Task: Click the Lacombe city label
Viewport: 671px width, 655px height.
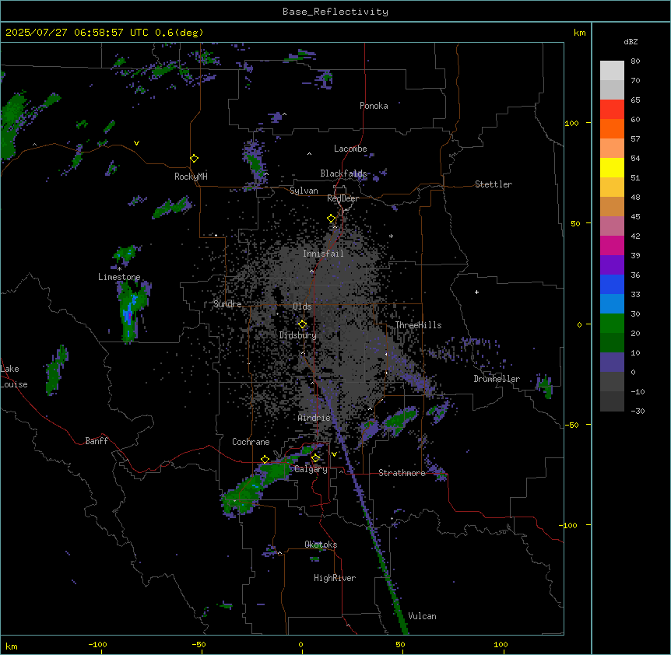Action: pos(350,149)
